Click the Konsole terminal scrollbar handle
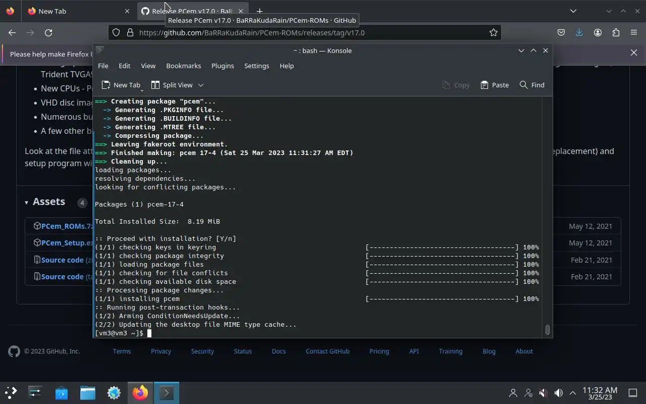Image resolution: width=646 pixels, height=404 pixels. 548,330
